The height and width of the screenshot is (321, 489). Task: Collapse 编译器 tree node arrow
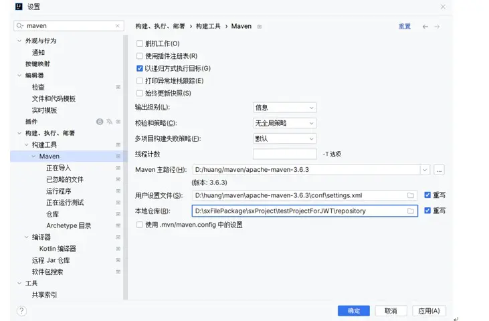[x=27, y=237]
